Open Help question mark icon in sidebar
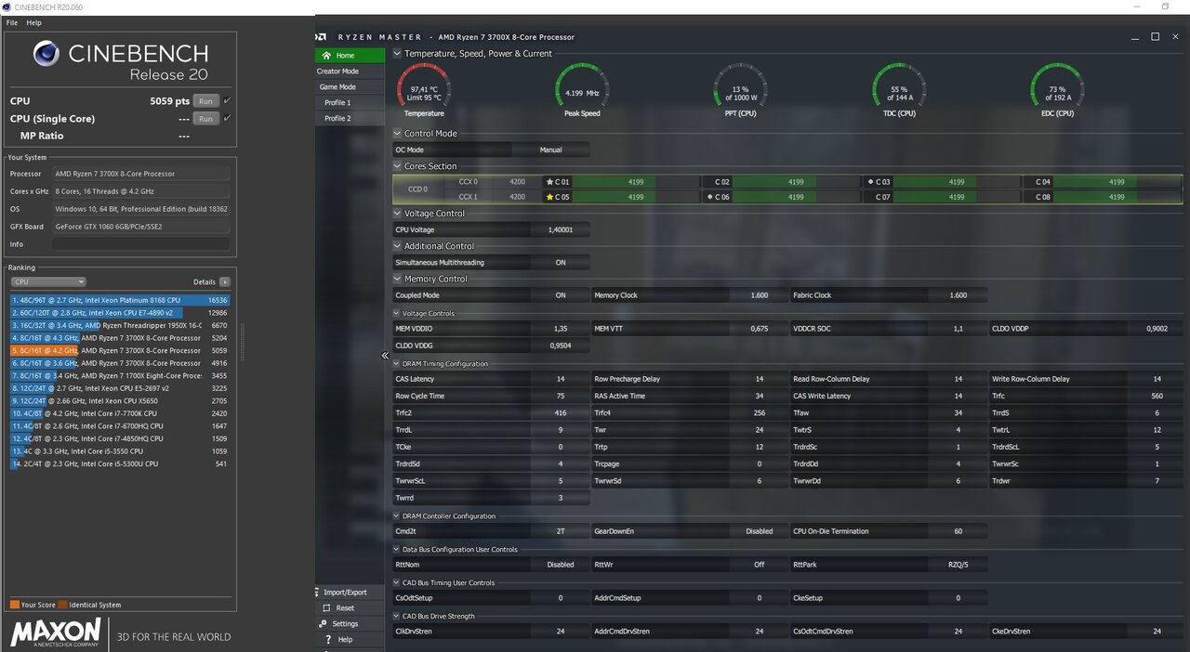 coord(329,639)
